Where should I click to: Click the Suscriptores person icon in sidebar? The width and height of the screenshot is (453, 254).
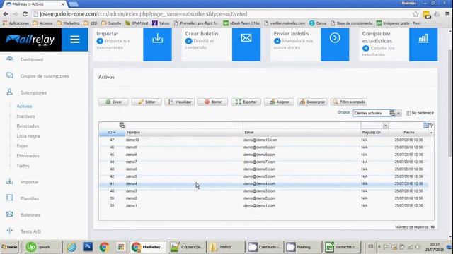9,92
